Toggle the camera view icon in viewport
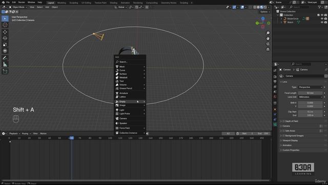 coord(268,44)
